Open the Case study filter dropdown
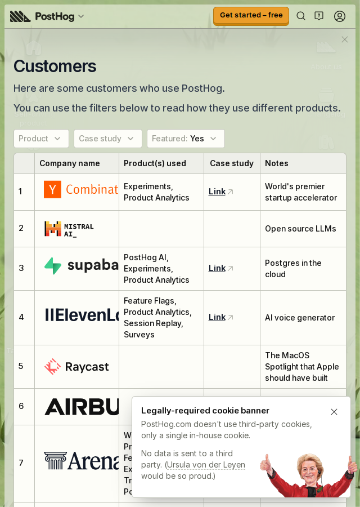 tap(108, 139)
